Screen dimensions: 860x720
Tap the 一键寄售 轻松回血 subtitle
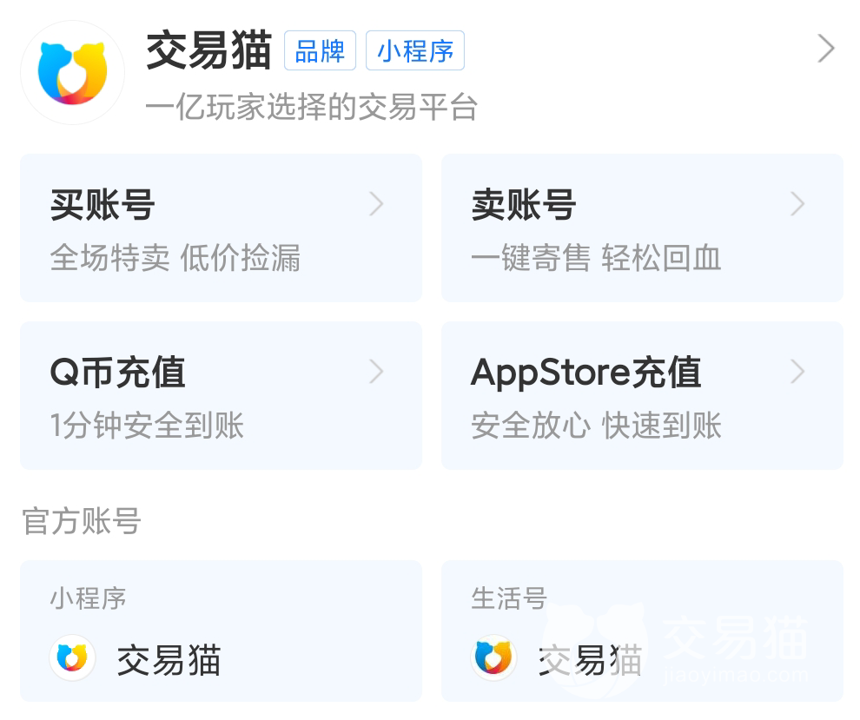click(596, 259)
